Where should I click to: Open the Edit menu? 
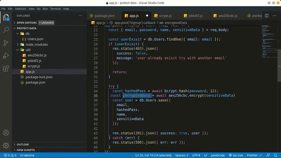(10, 9)
